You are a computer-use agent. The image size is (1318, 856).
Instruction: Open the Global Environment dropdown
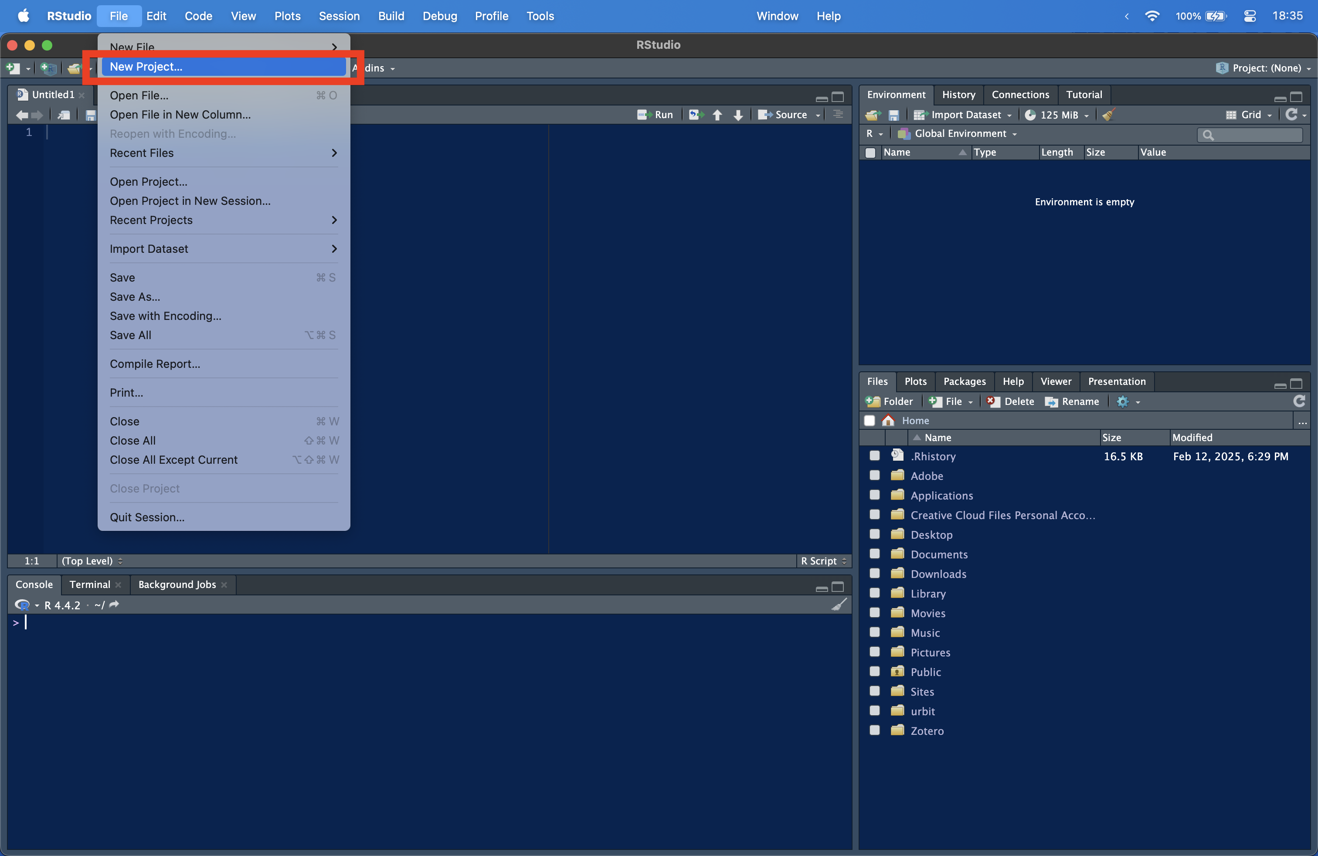958,133
